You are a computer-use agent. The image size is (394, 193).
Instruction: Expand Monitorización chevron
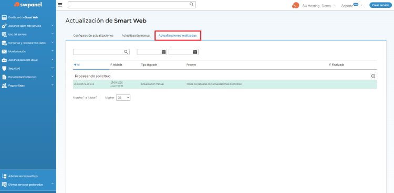pos(52,51)
